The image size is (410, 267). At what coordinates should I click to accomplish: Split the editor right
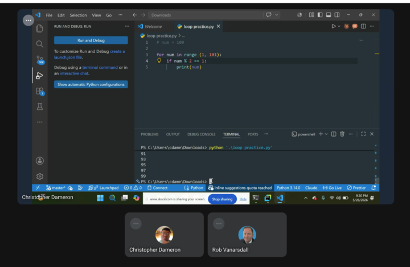[x=363, y=26]
